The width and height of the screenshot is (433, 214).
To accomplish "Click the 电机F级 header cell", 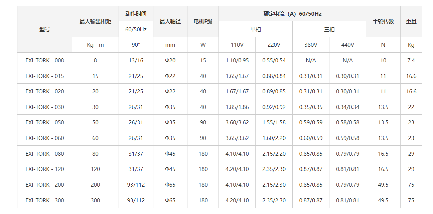I will (203, 22).
